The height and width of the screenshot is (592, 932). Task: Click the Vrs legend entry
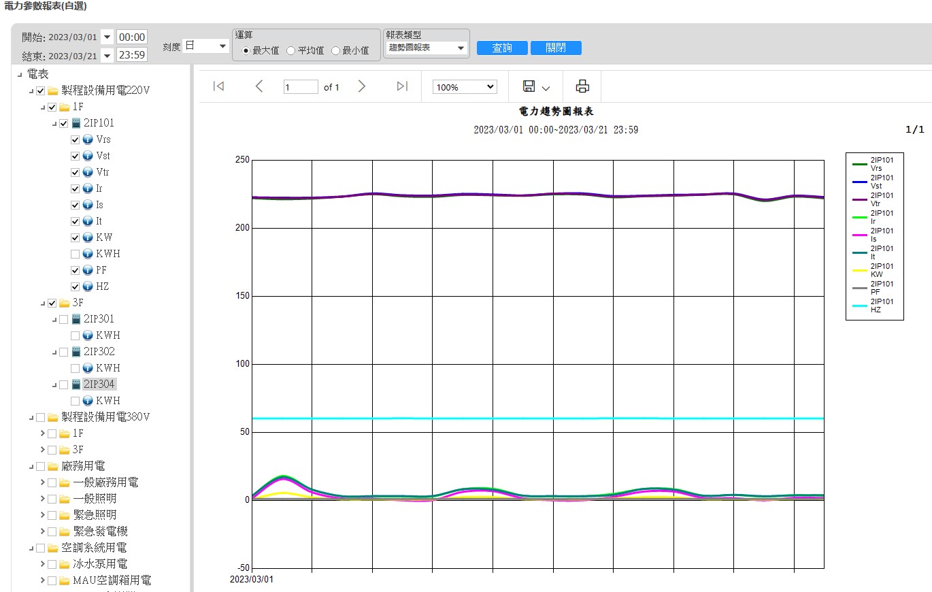874,163
